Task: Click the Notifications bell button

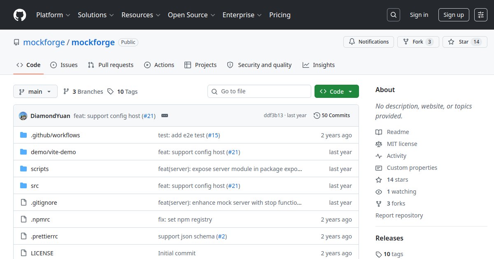Action: (368, 42)
